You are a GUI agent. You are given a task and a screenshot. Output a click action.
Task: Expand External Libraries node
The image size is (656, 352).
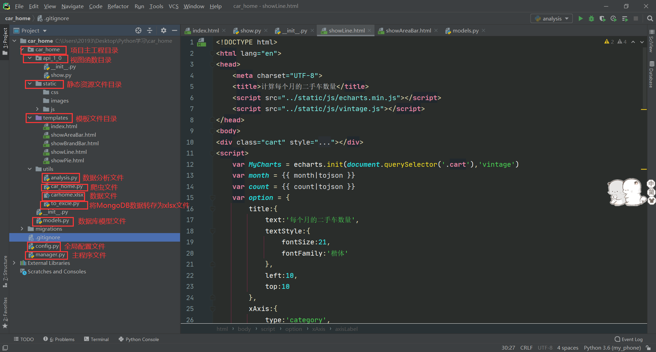tap(14, 263)
